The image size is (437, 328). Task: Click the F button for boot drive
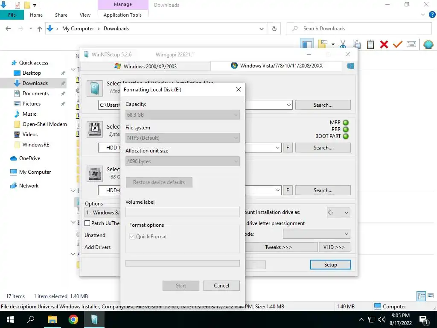[x=288, y=147]
